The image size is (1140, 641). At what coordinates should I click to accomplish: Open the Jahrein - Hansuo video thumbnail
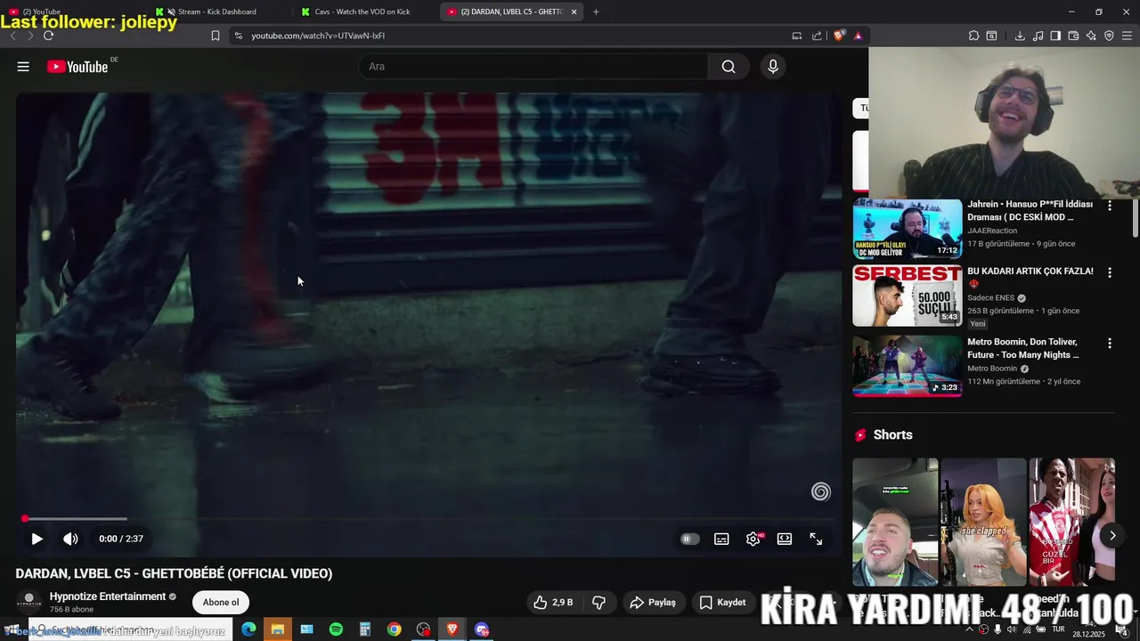coord(907,229)
